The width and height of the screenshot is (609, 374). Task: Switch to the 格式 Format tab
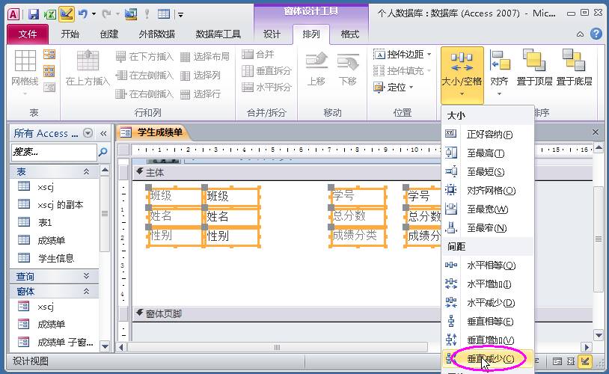pyautogui.click(x=350, y=34)
